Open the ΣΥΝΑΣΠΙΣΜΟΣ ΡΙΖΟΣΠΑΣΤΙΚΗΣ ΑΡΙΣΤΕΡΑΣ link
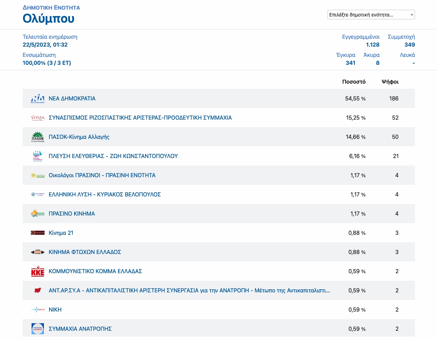 [140, 118]
